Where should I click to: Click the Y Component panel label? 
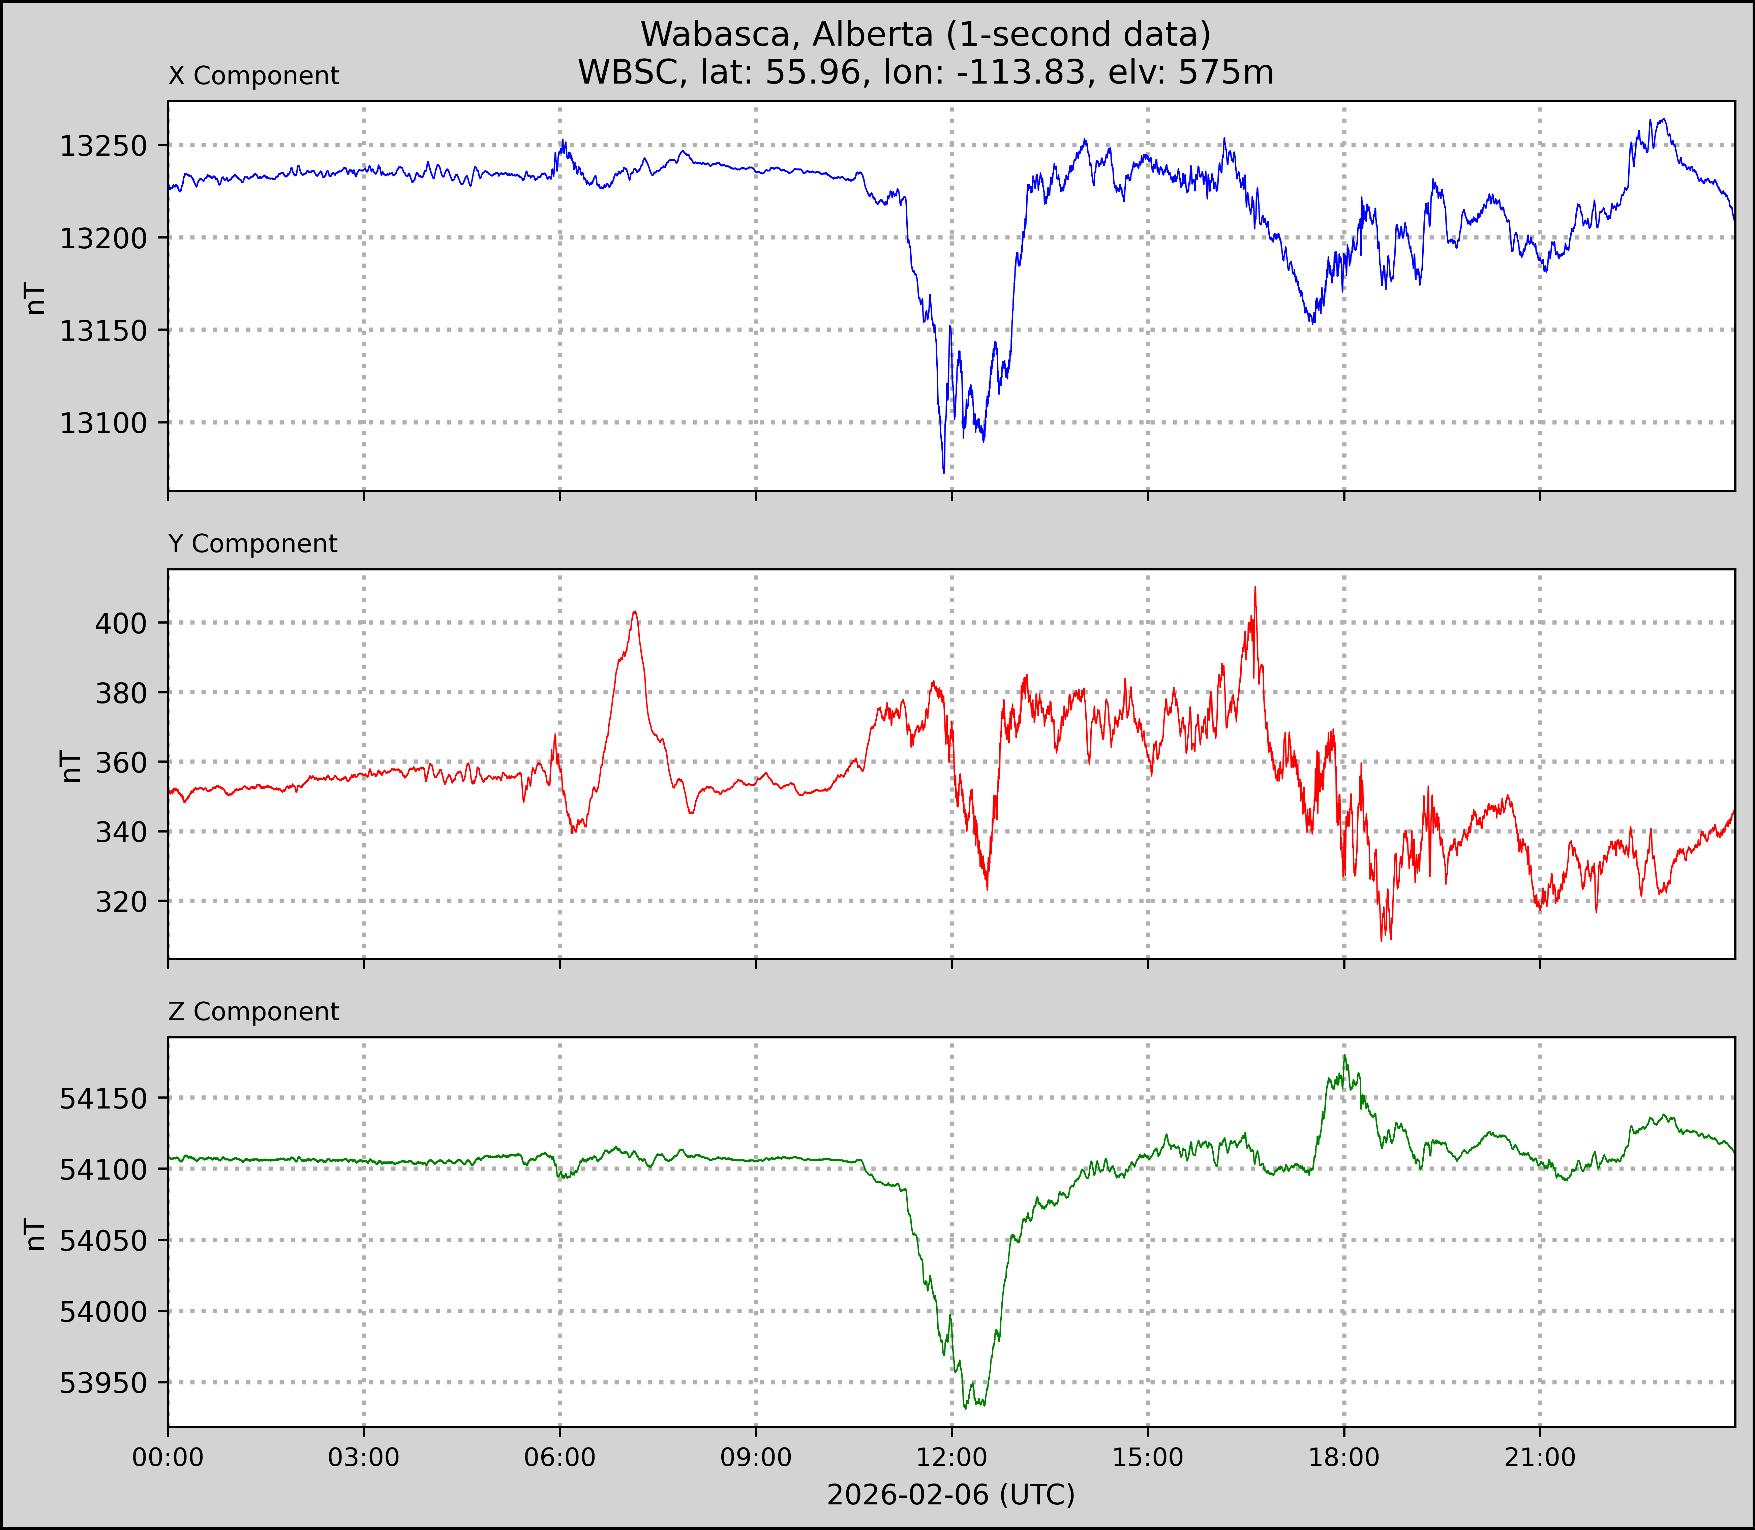[x=253, y=544]
